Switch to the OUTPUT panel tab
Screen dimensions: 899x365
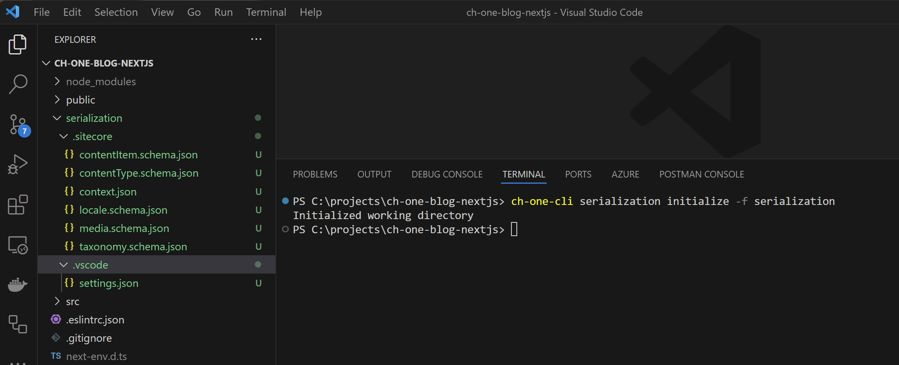pos(374,174)
